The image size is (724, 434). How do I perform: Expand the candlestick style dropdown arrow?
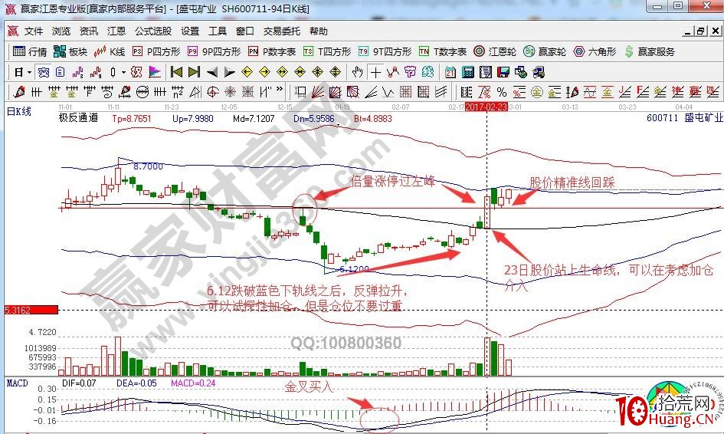tap(123, 73)
